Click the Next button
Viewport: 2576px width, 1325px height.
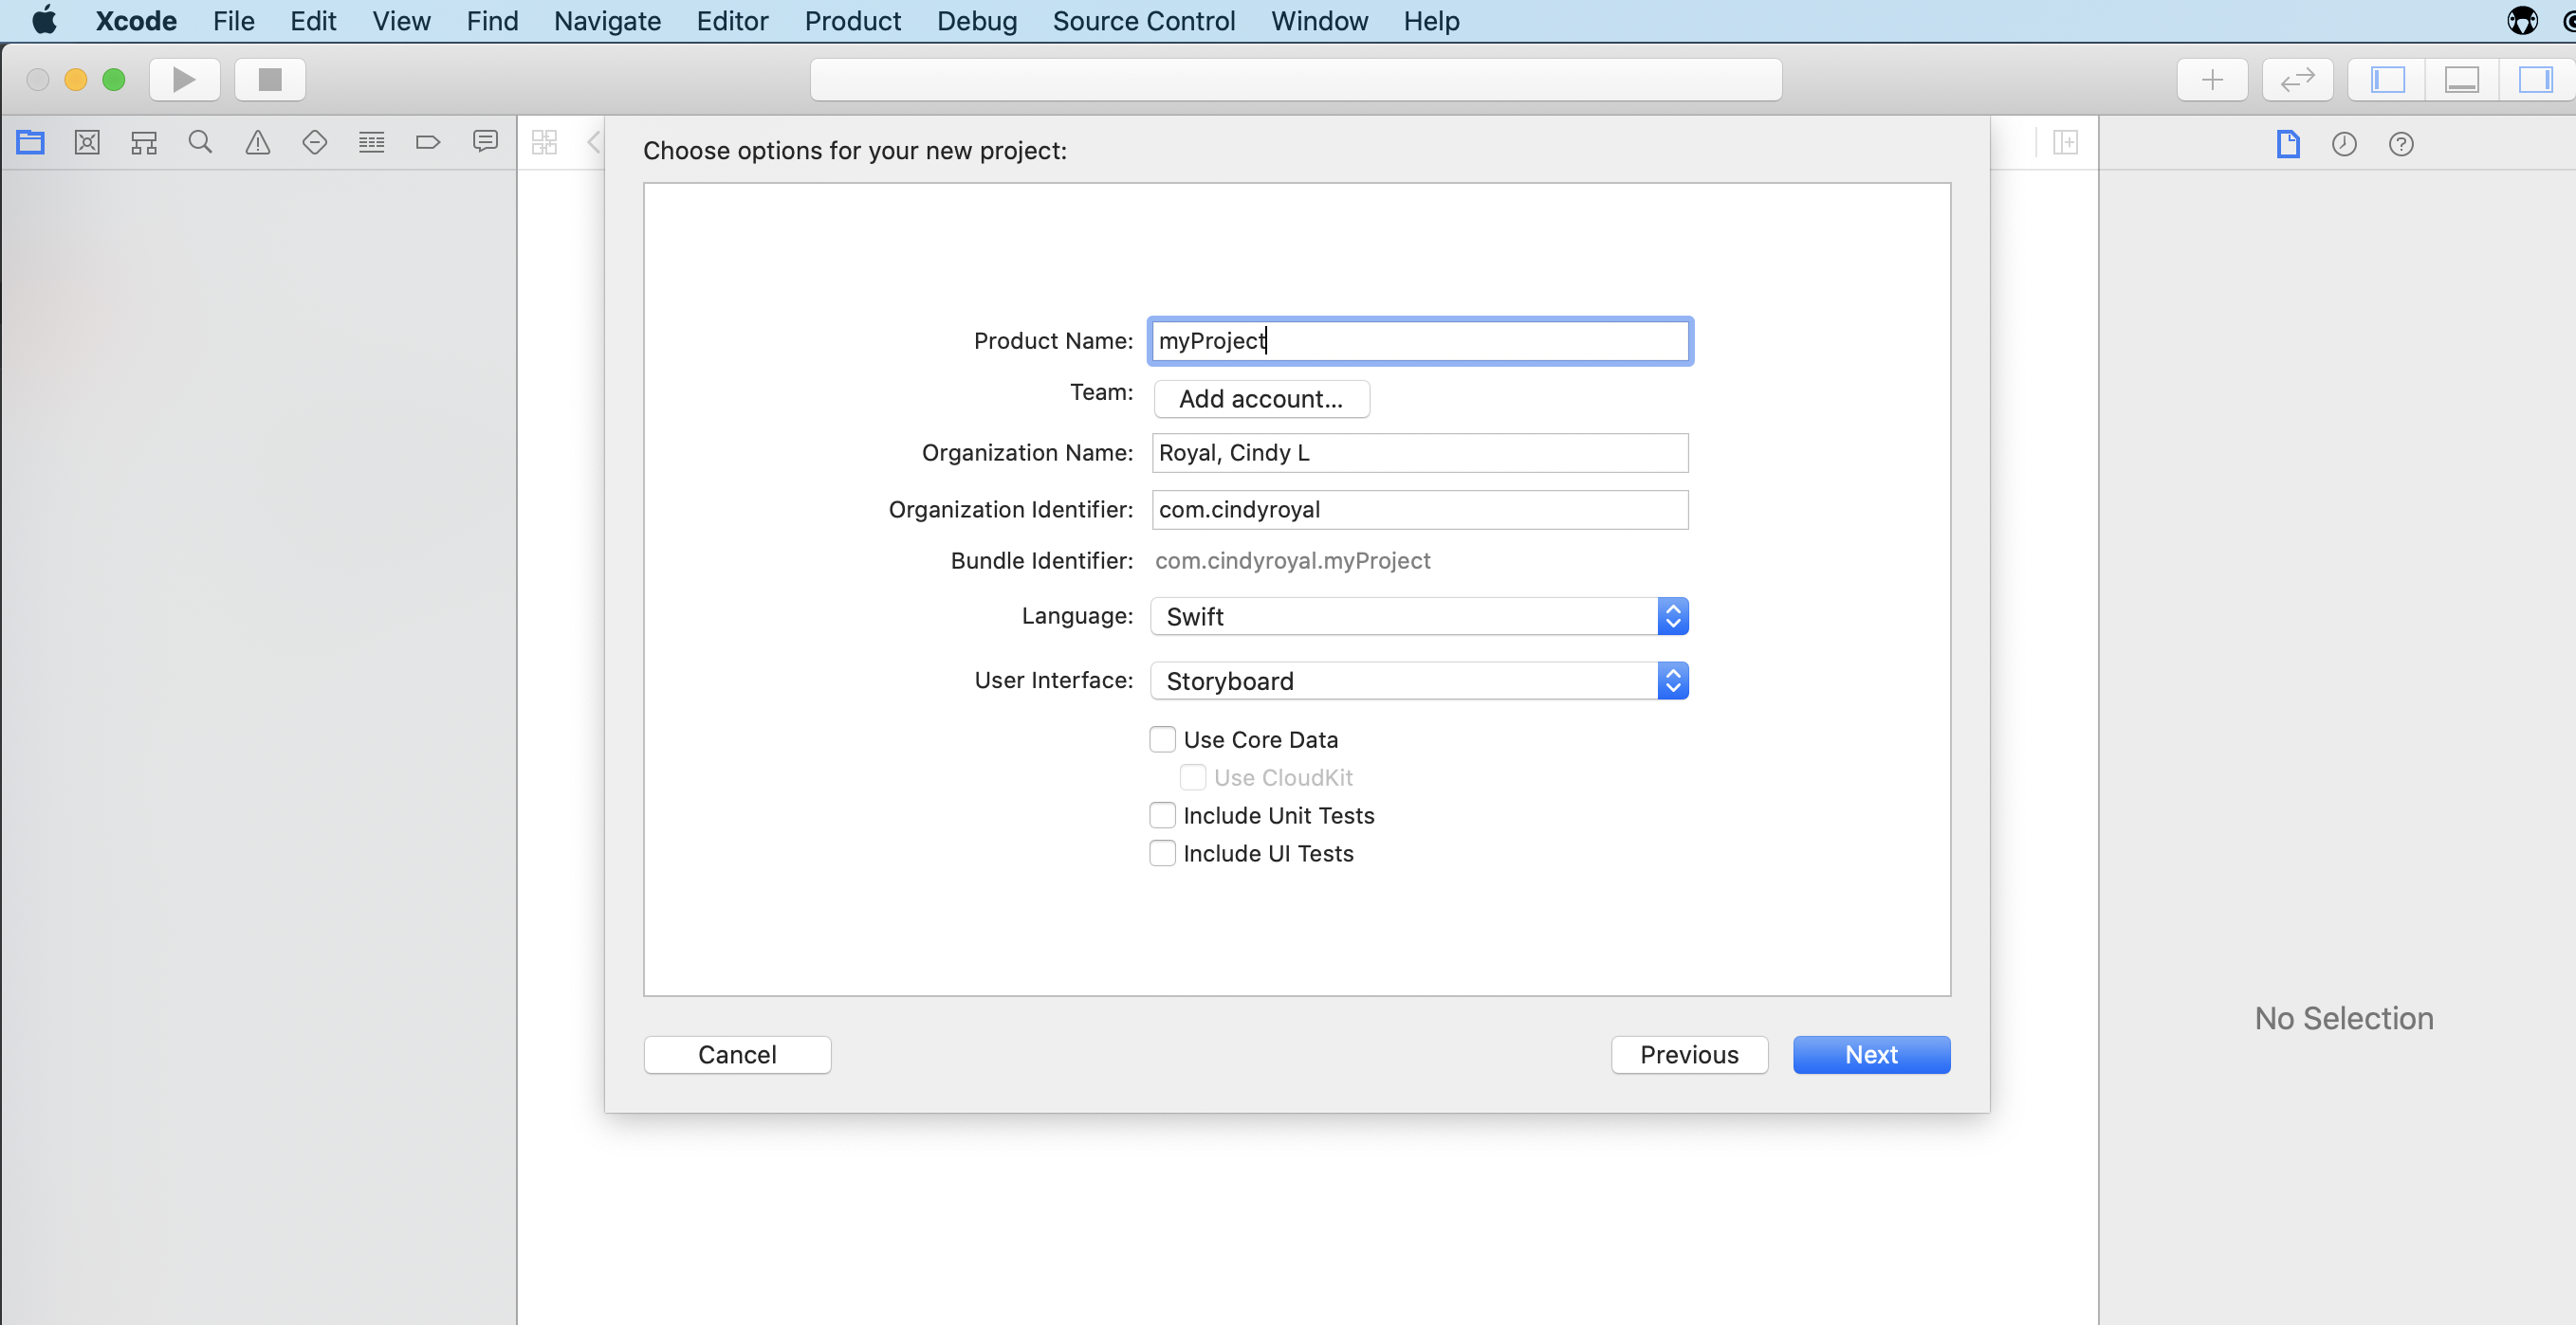1871,1054
